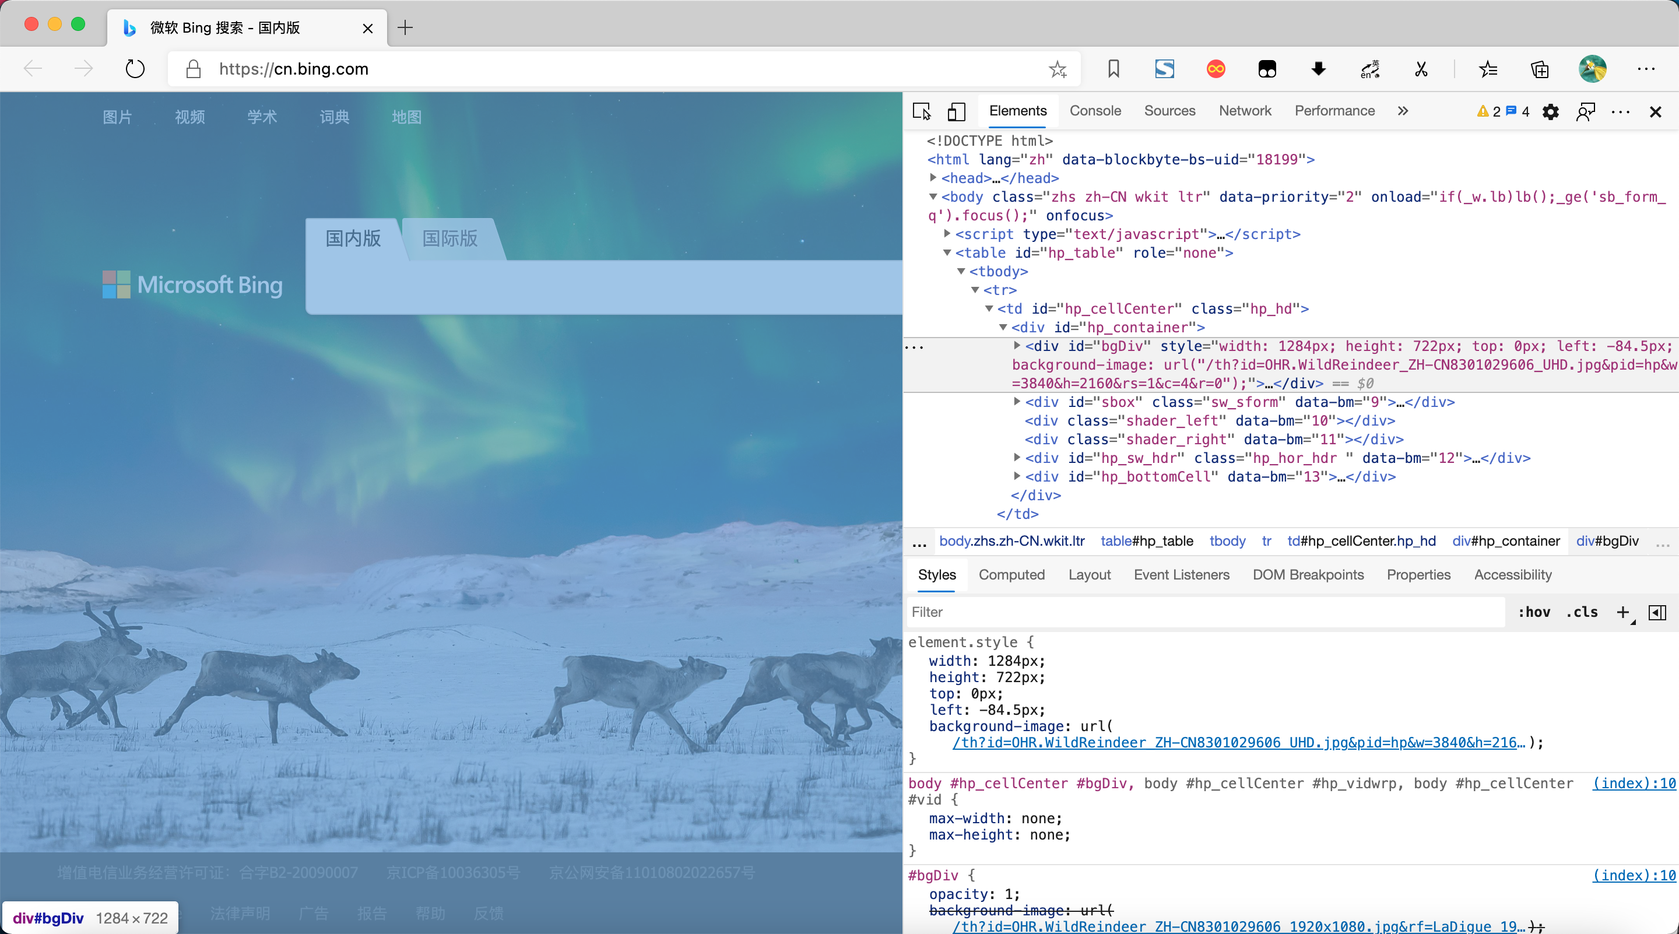
Task: Click the styles Filter field
Action: [x=1206, y=612]
